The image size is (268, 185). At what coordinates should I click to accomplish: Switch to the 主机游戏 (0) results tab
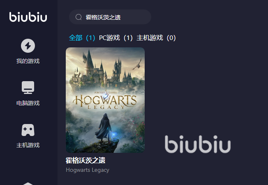tap(156, 38)
